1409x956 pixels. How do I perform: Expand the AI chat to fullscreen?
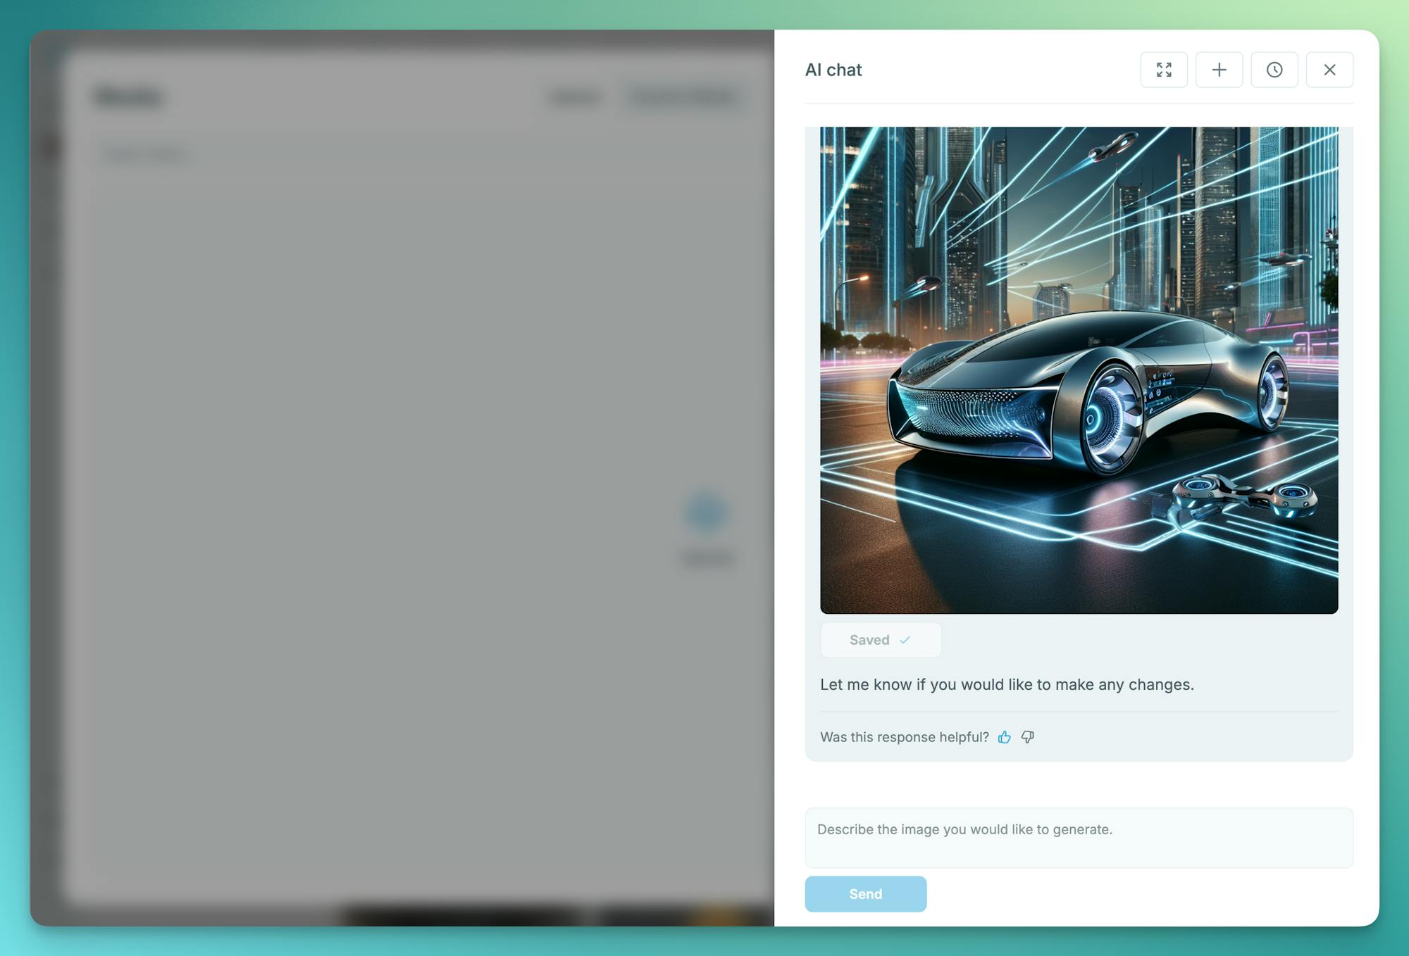(x=1164, y=70)
